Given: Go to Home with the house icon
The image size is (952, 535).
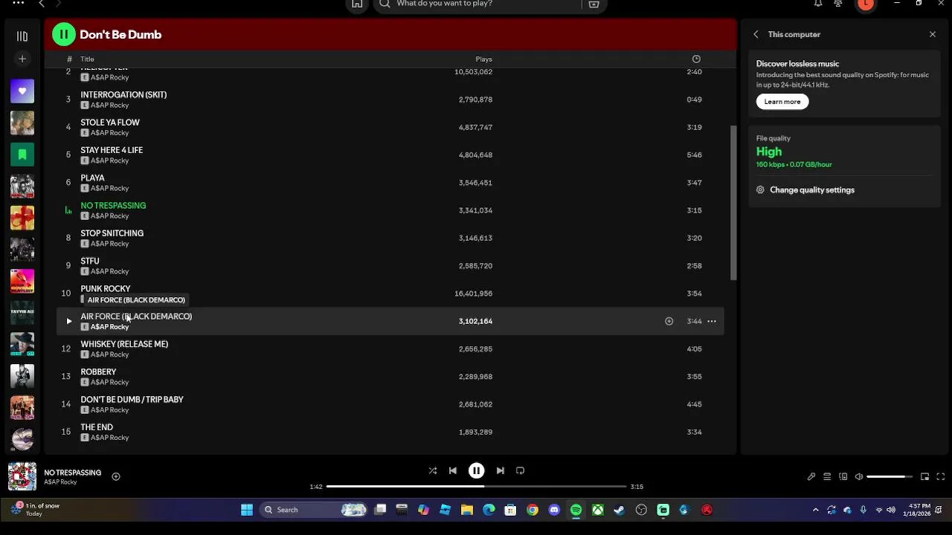Looking at the screenshot, I should point(357,4).
